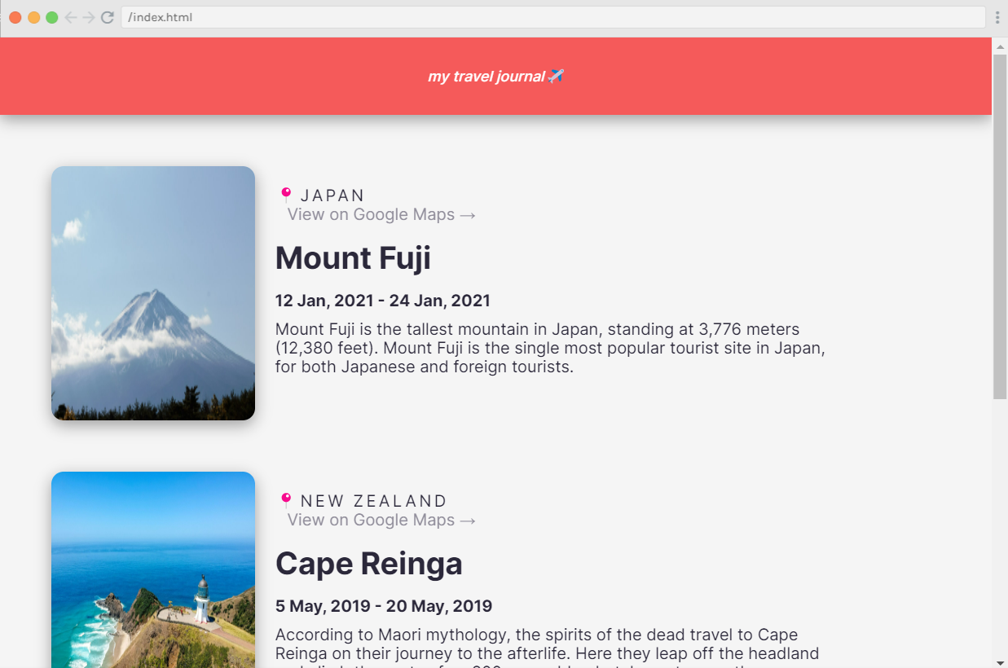The width and height of the screenshot is (1008, 668).
Task: Click the Cape Reinga heading
Action: 368,563
